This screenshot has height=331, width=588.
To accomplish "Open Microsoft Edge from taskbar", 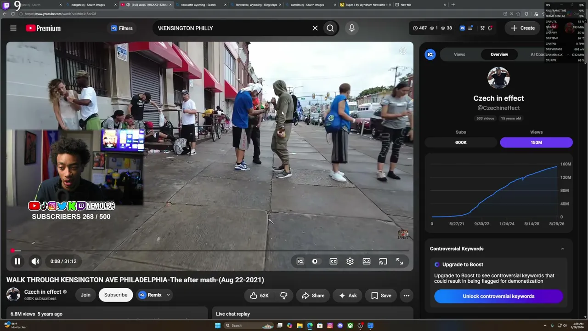I will [310, 325].
